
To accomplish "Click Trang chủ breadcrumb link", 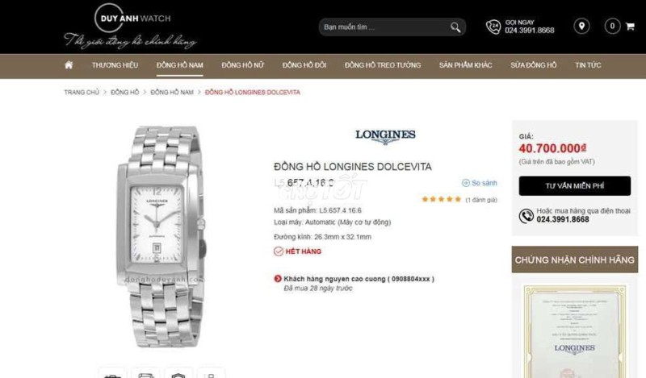I will (82, 92).
